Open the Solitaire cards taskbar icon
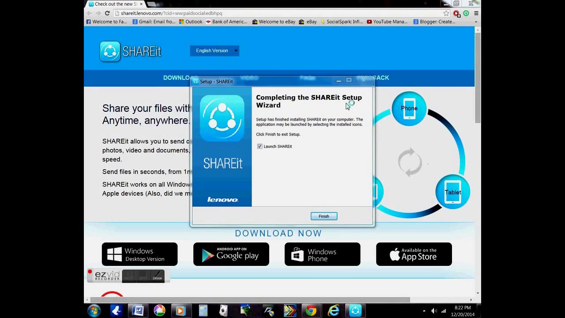This screenshot has width=565, height=318. coord(224,311)
